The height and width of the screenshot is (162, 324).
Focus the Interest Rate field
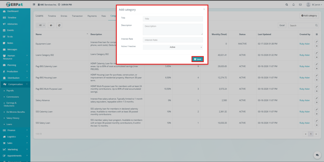tap(173, 40)
